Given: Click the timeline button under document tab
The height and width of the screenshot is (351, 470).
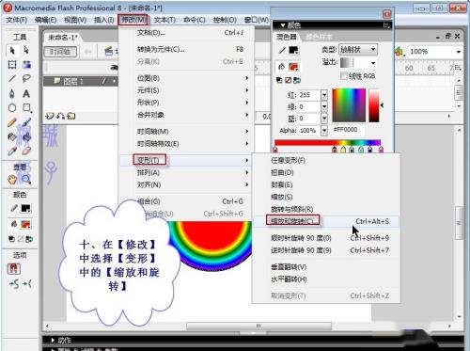Looking at the screenshot, I should tap(60, 52).
